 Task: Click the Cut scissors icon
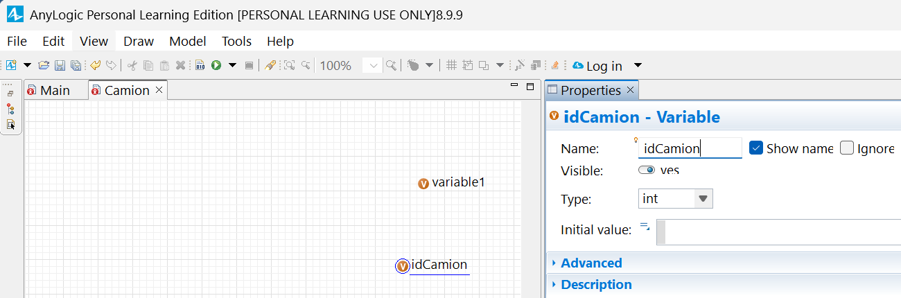pyautogui.click(x=132, y=65)
